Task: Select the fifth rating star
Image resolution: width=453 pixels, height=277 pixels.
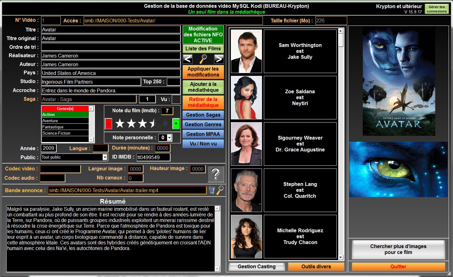Action: (x=165, y=124)
